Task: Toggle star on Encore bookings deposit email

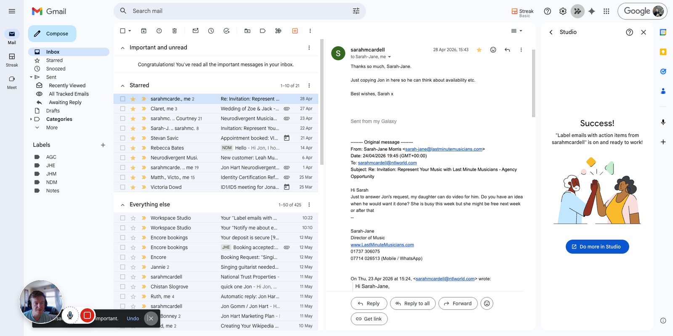Action: (133, 238)
